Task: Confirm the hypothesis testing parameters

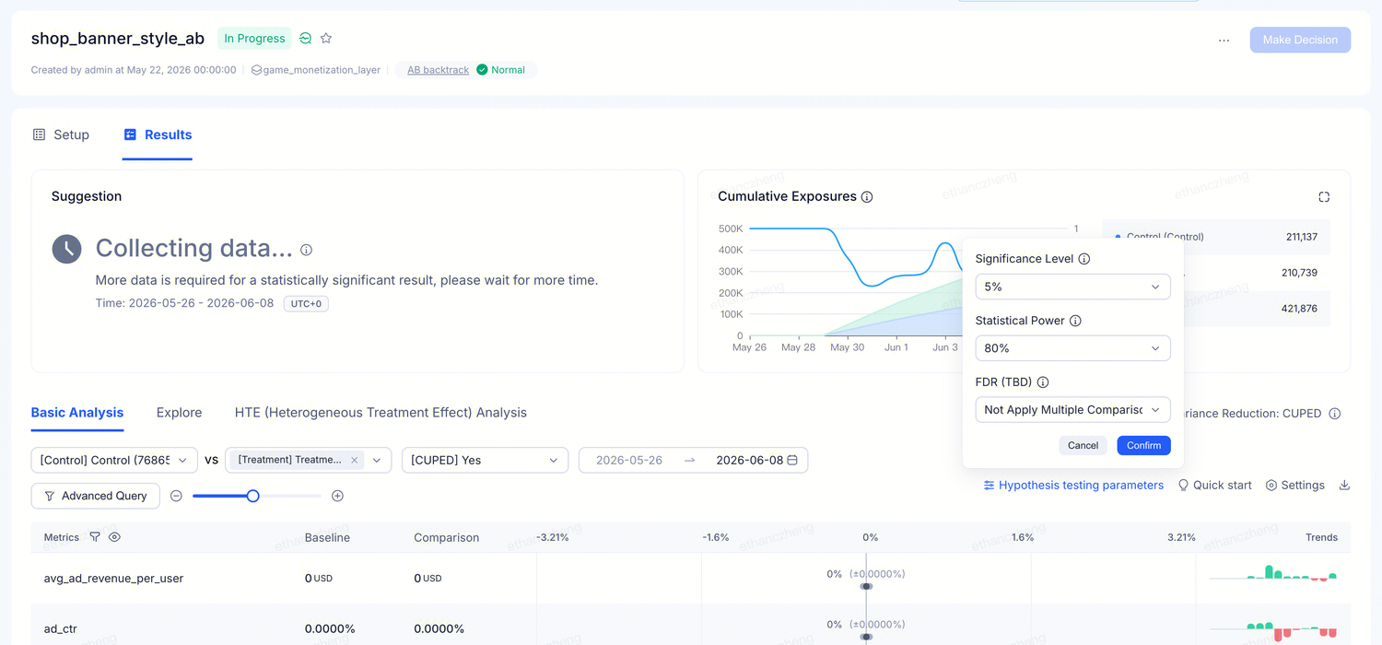Action: click(1143, 445)
